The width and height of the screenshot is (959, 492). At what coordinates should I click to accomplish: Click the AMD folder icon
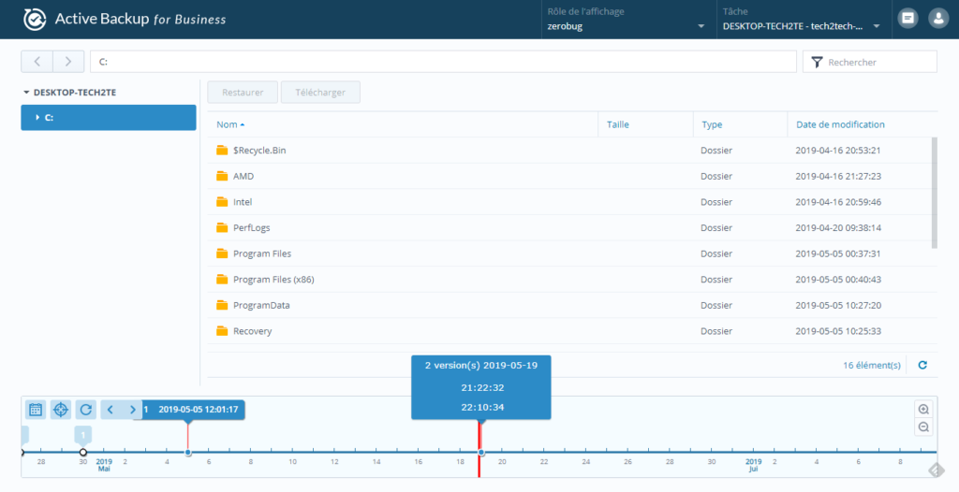[222, 176]
